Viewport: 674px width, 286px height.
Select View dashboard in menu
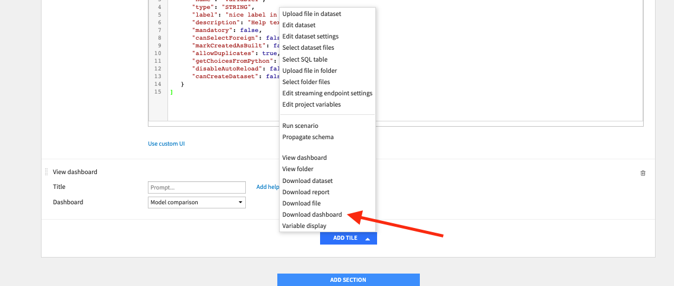(x=304, y=158)
